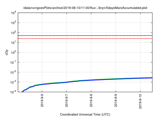Image resolution: width=168 pixels, height=117 pixels.
Task: Click the 10^2 y-axis tick label
Action: click(13, 33)
